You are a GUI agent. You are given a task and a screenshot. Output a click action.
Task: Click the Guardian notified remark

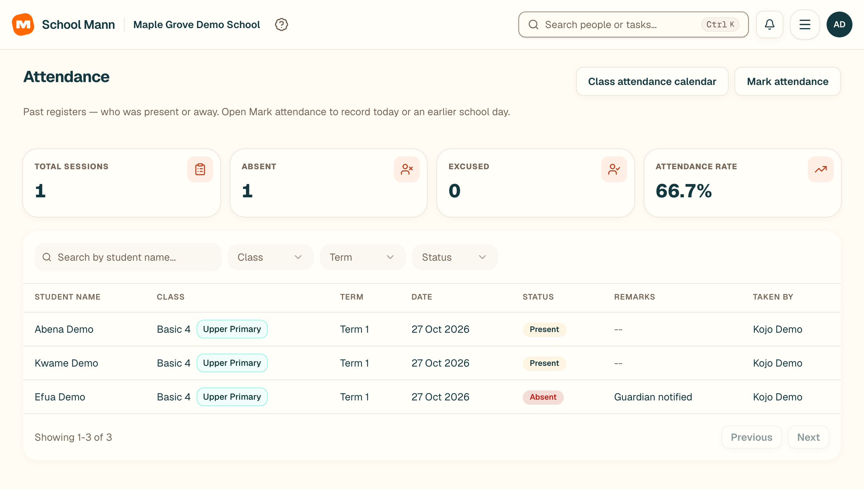(653, 397)
